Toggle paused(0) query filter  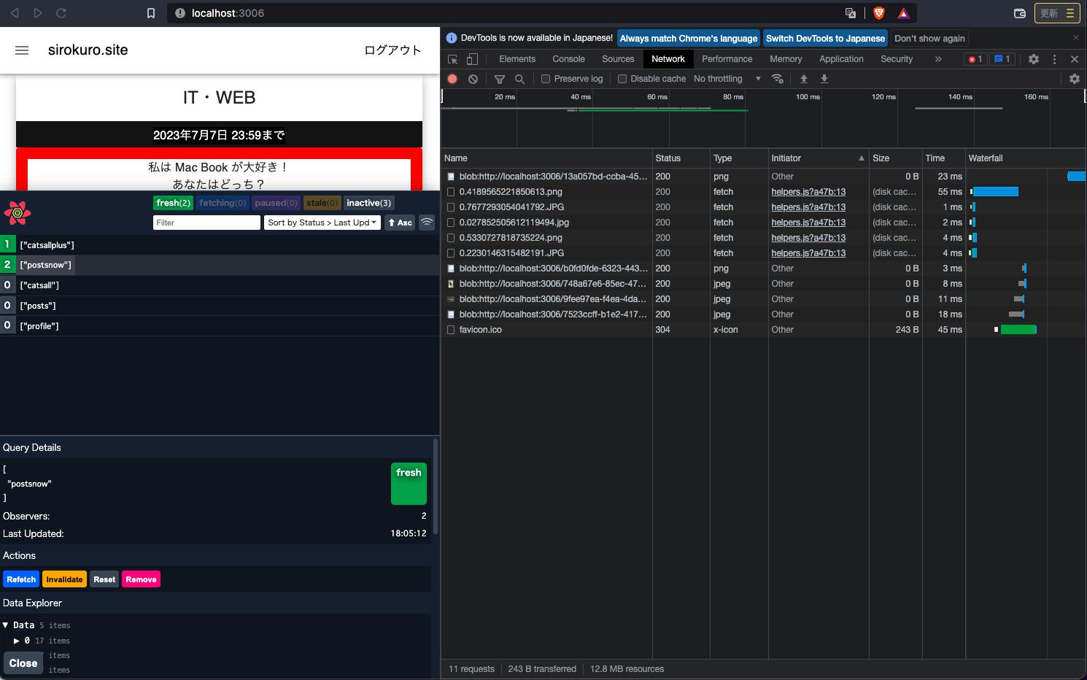click(x=276, y=203)
